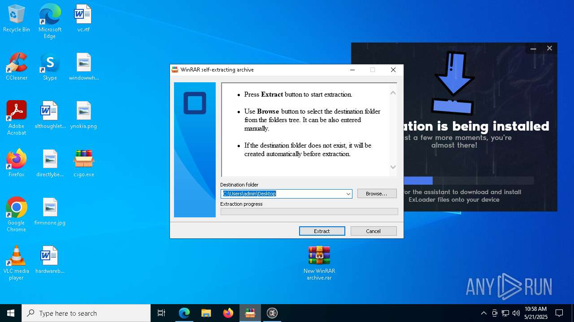Screen dimensions: 574x322
Task: Open the Windows Start menu
Action: coord(11,313)
